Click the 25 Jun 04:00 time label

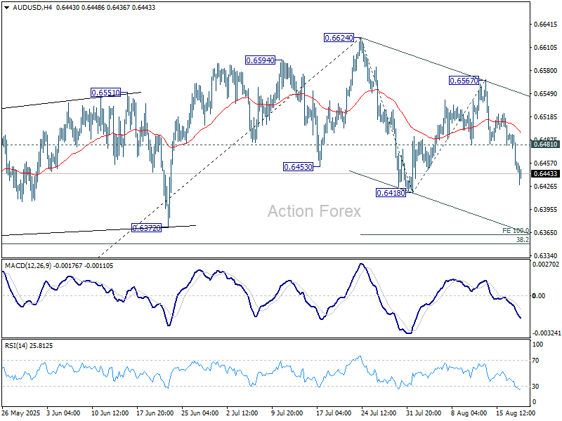tap(200, 413)
